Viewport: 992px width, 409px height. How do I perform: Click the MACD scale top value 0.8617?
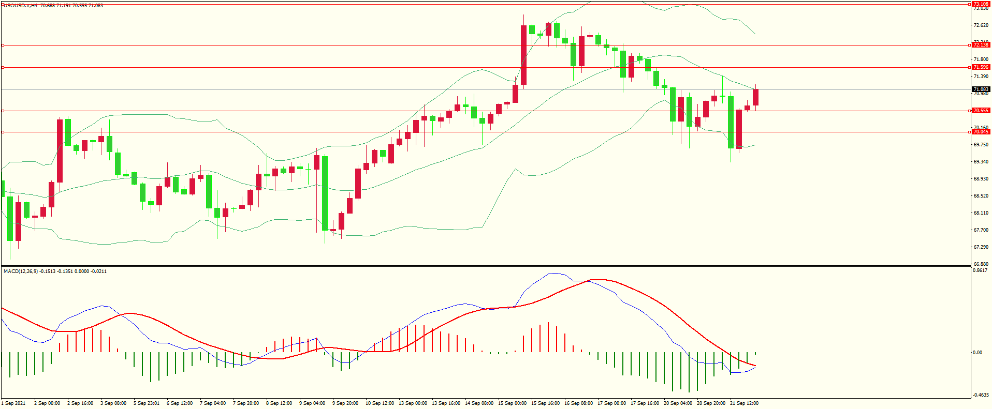[x=981, y=270]
